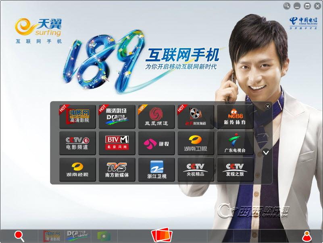Image resolution: width=323 pixels, height=243 pixels.
Task: Open the green channel thumbnail in the bottom bar
Action: pos(104,236)
